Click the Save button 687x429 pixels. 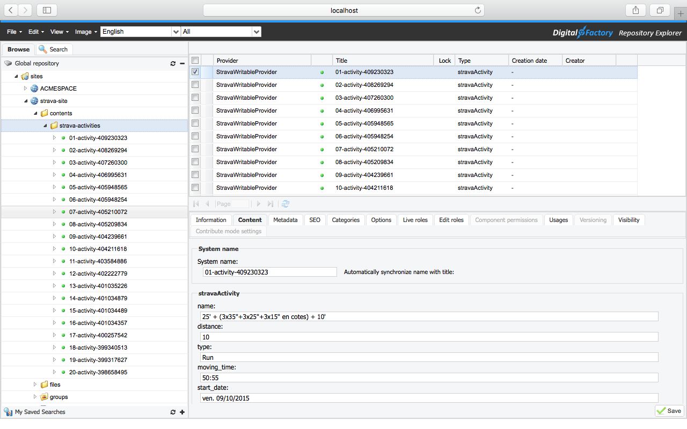coord(669,411)
